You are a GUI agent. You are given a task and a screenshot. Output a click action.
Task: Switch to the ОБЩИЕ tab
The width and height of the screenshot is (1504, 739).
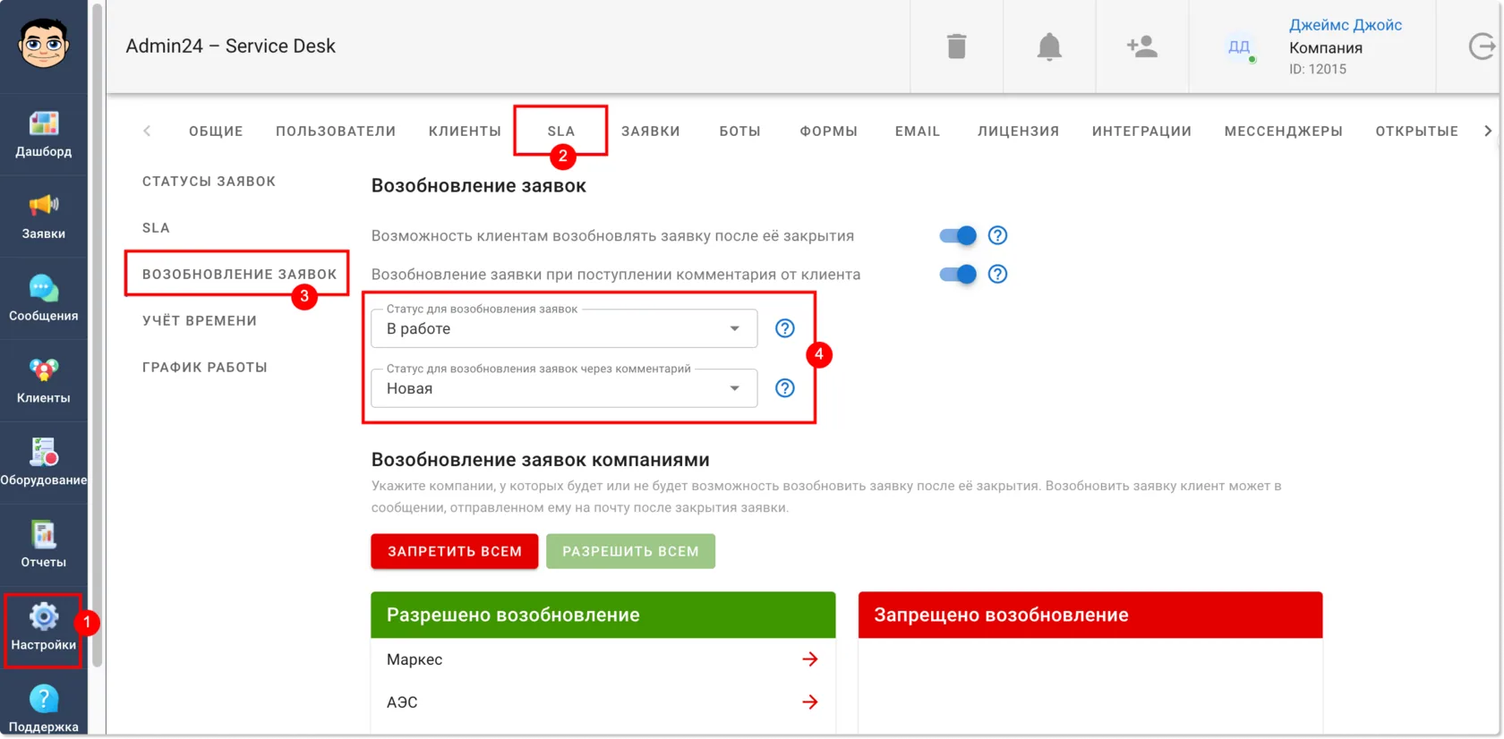coord(216,132)
